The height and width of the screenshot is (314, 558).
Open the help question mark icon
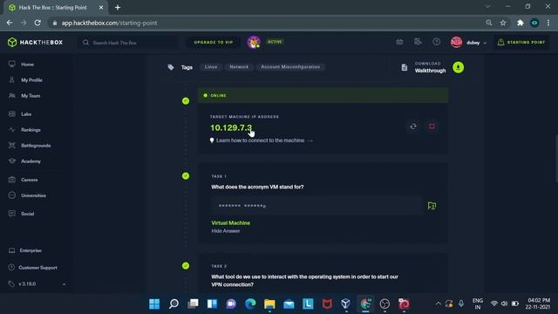pos(436,42)
